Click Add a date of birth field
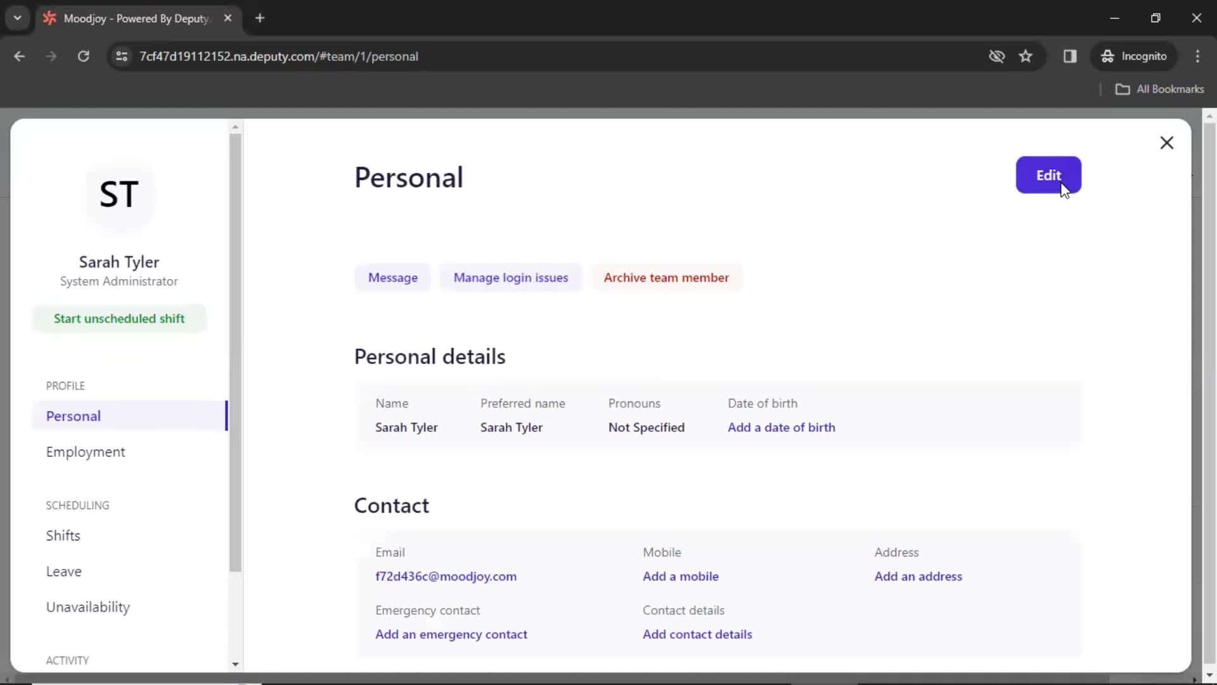The width and height of the screenshot is (1217, 685). point(782,427)
